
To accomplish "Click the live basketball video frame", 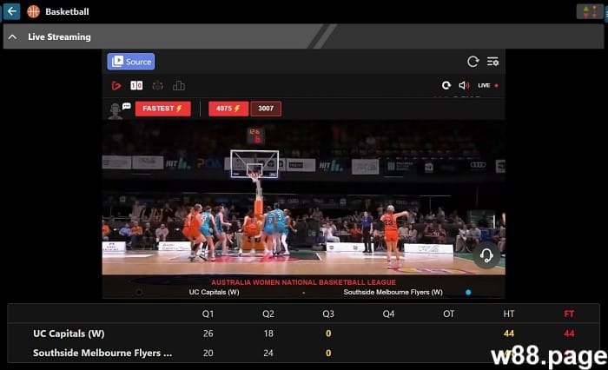I will [x=304, y=198].
